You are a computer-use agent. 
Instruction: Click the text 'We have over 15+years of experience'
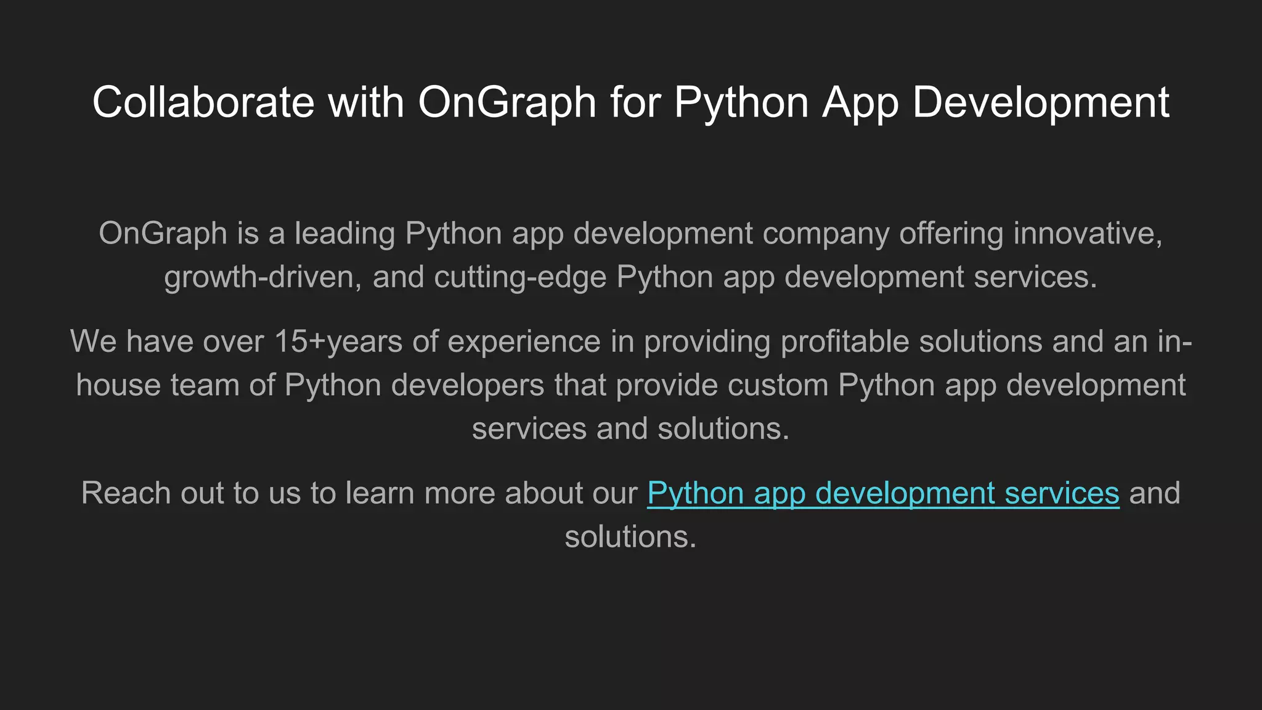tap(335, 341)
